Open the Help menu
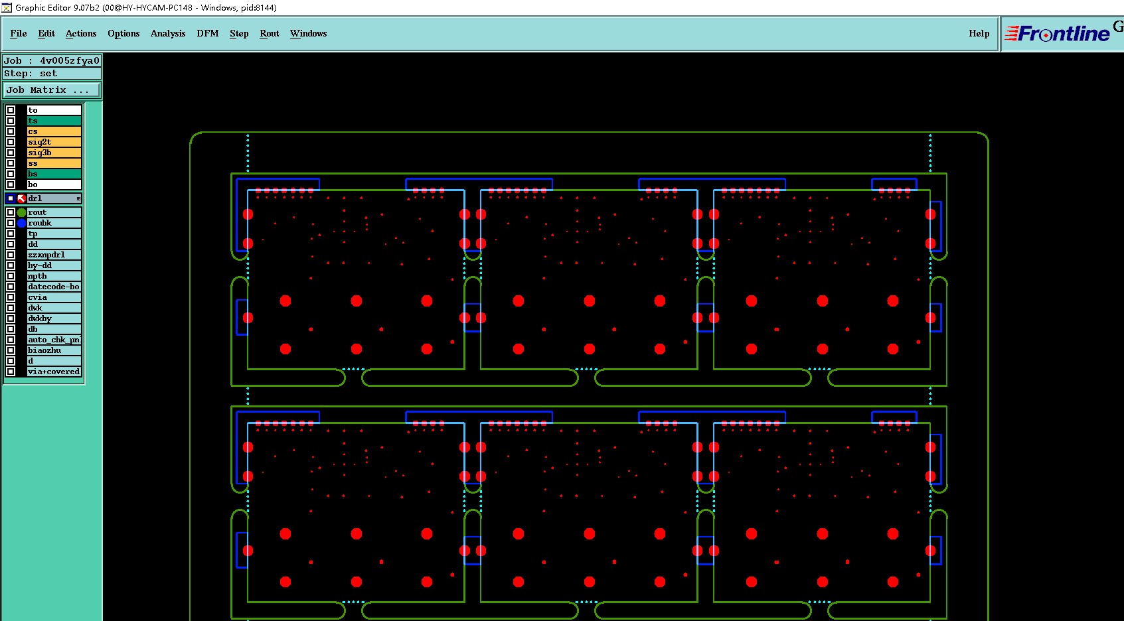This screenshot has width=1124, height=621. point(979,33)
